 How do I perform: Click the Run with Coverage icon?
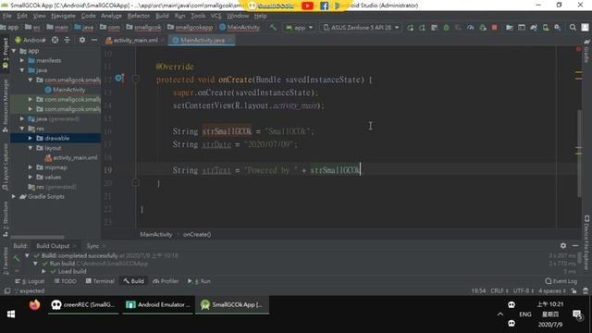(459, 28)
